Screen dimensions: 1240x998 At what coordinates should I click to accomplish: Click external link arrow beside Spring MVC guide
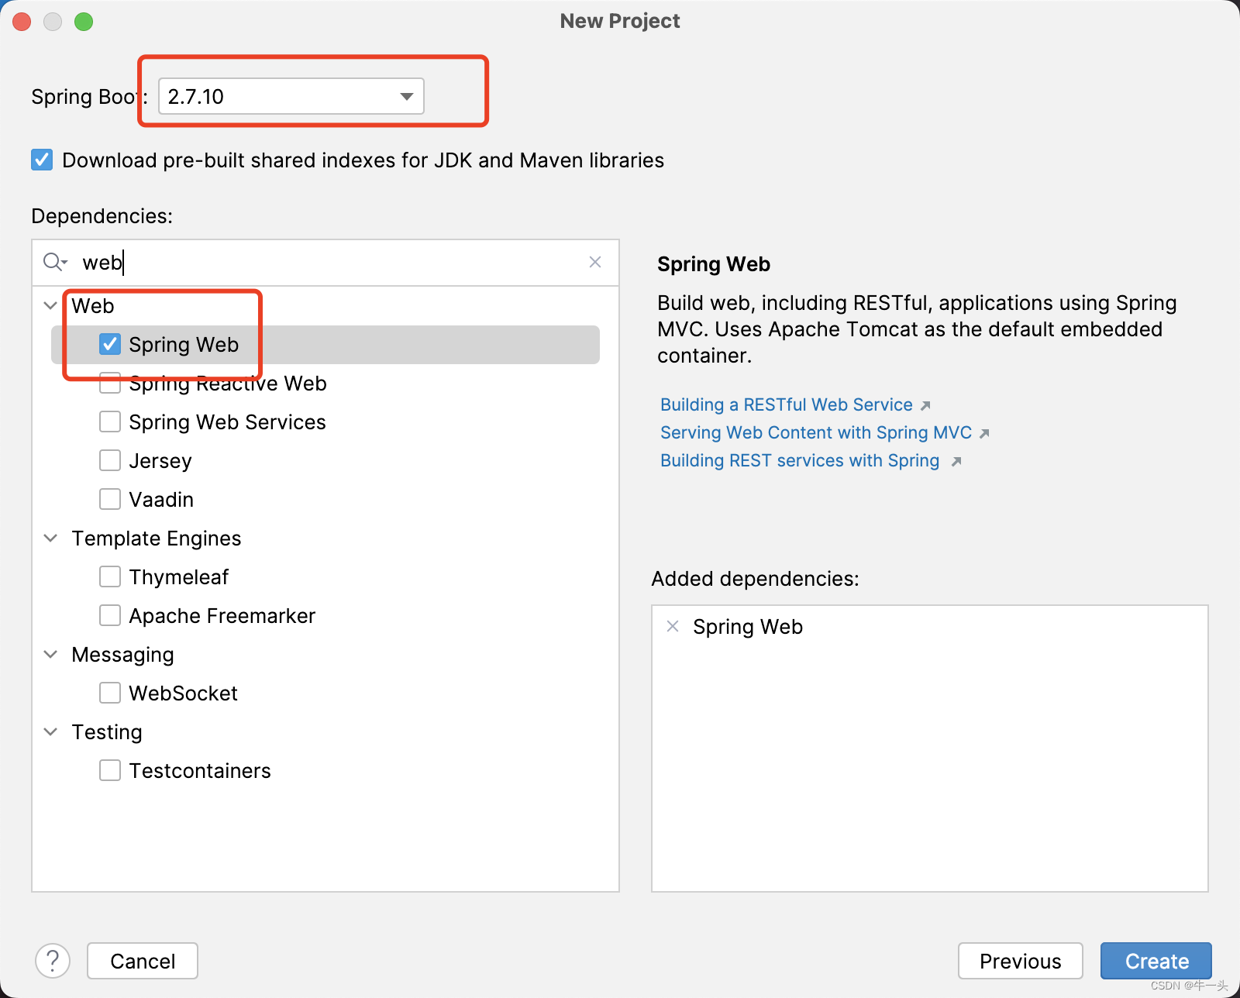tap(984, 433)
